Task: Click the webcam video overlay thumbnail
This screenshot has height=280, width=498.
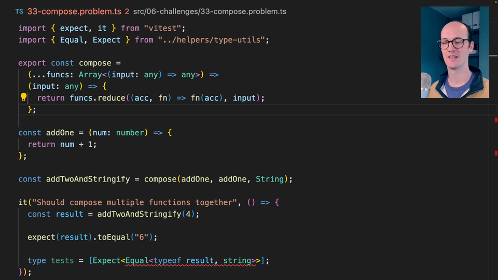Action: 454,52
